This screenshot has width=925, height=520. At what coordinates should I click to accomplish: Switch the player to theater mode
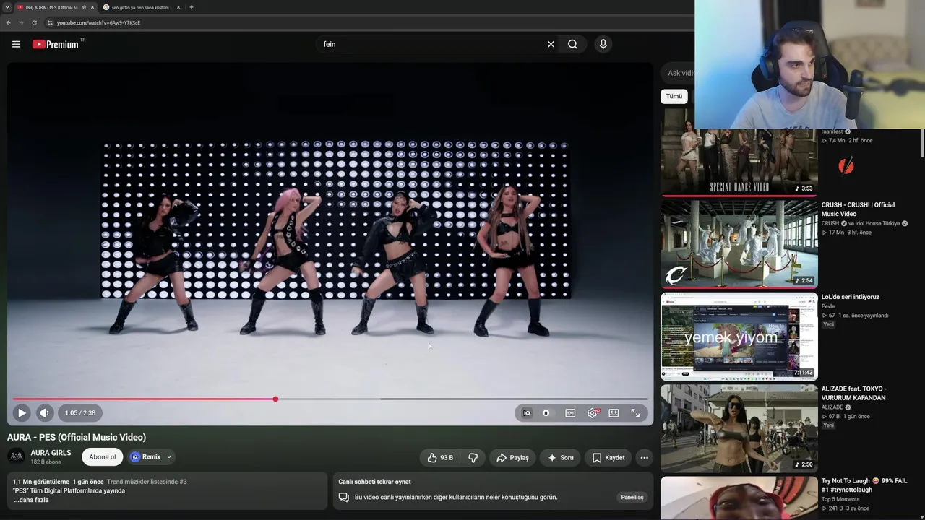coord(614,413)
